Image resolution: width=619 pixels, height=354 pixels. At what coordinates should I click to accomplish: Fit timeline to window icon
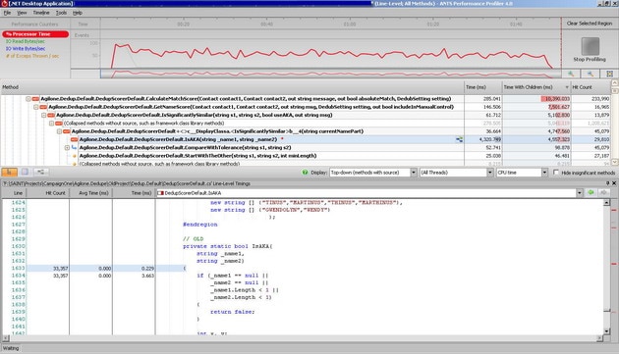pos(609,74)
